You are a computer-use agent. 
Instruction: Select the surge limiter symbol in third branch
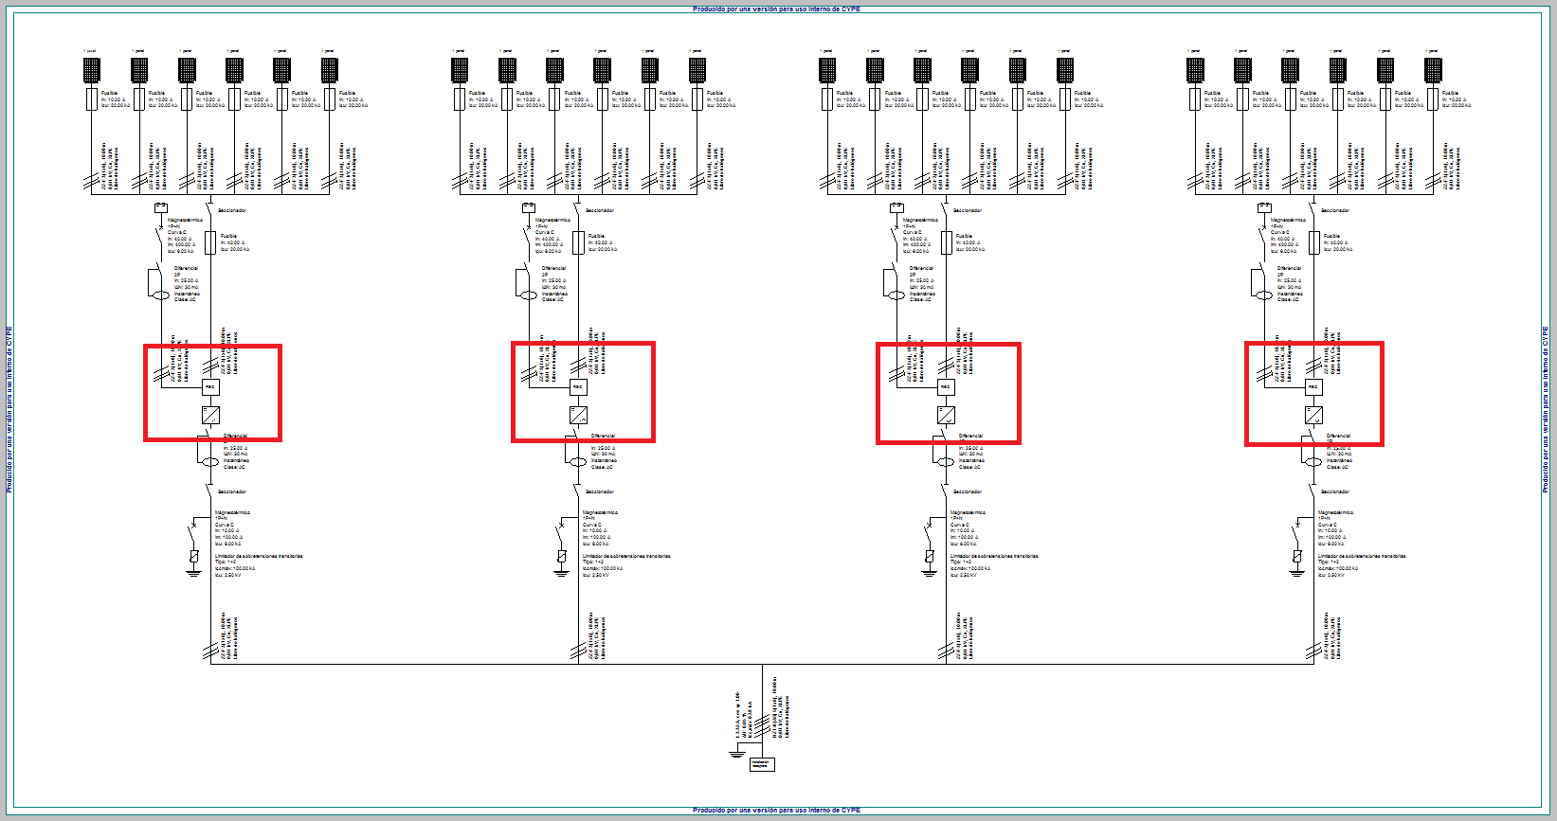pos(930,556)
